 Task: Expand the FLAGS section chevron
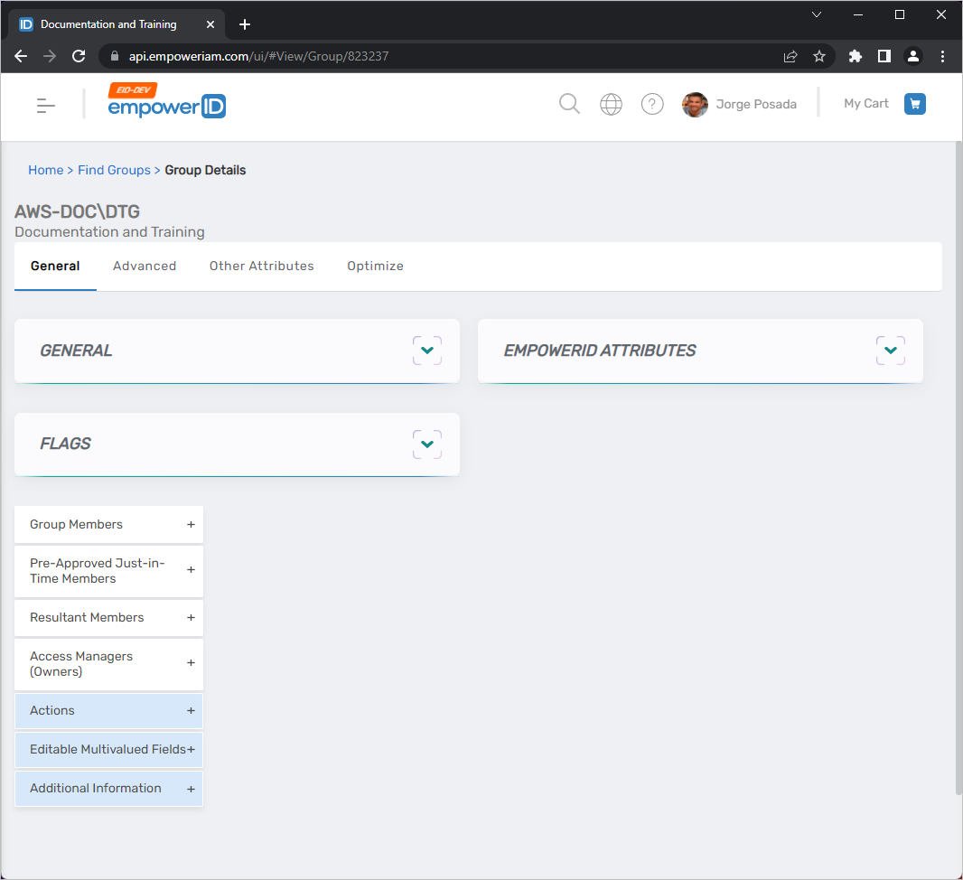tap(426, 444)
